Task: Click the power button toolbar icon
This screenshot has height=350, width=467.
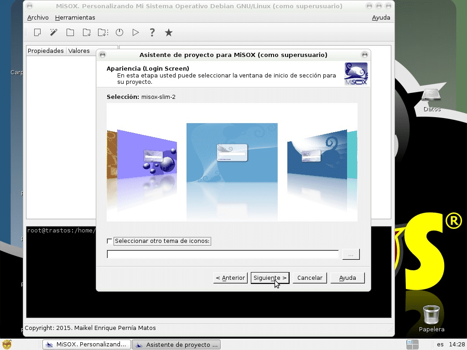Action: (119, 32)
